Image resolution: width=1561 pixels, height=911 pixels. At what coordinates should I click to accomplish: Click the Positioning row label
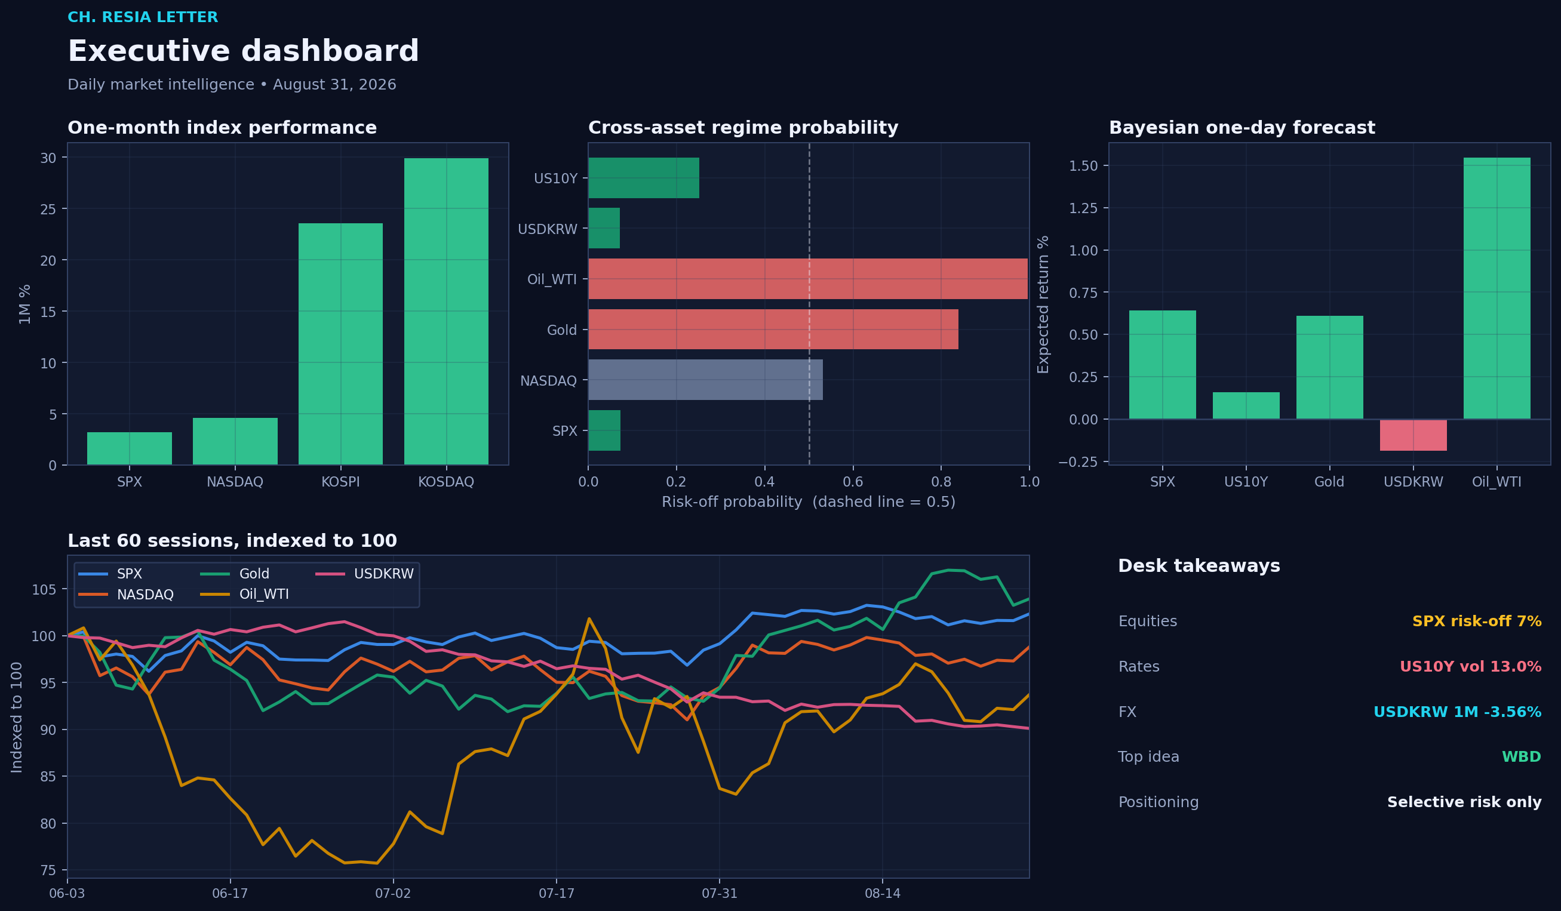1159,802
